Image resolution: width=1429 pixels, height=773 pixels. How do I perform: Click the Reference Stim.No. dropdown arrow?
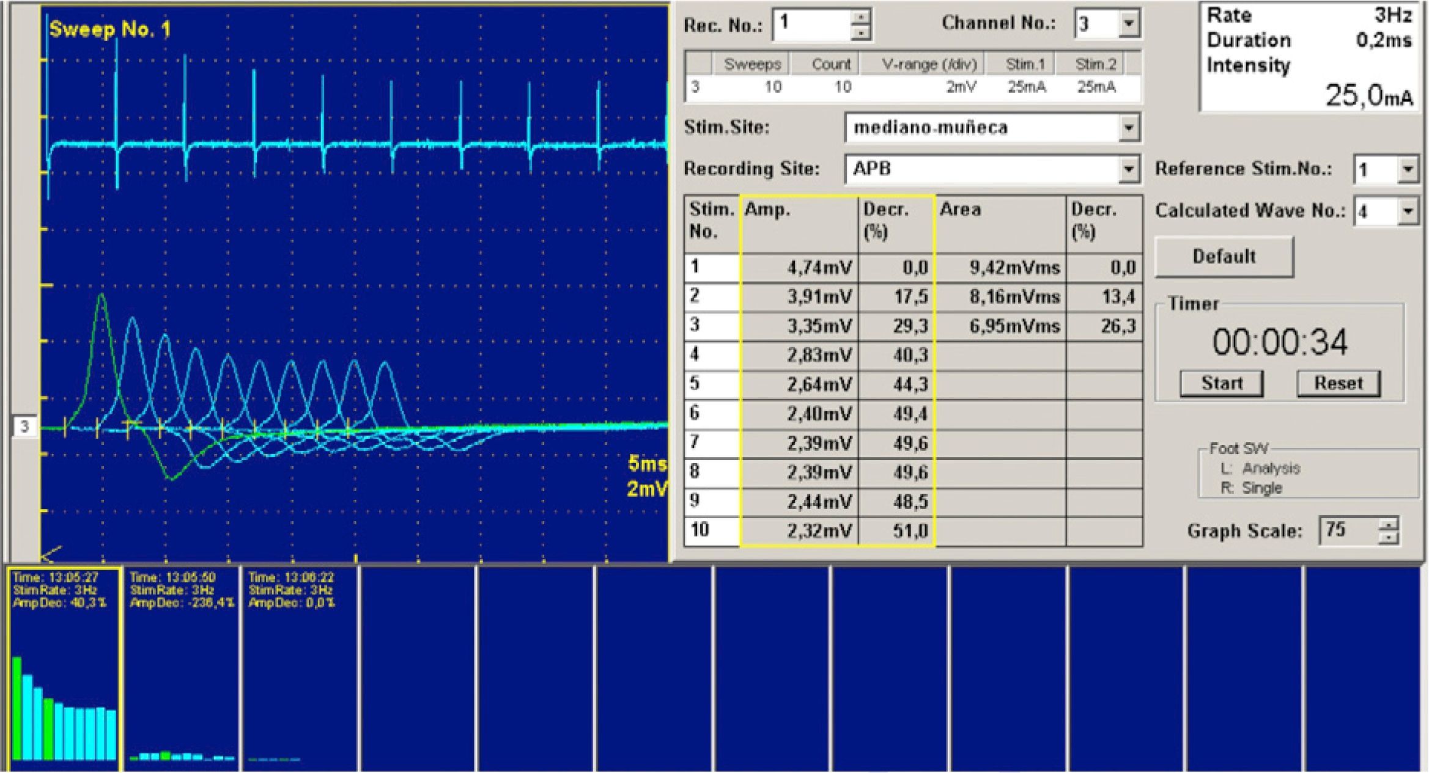pyautogui.click(x=1409, y=169)
